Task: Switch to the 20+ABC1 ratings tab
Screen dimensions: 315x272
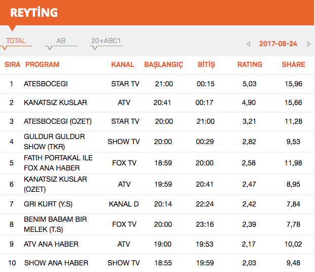Action: coord(106,41)
